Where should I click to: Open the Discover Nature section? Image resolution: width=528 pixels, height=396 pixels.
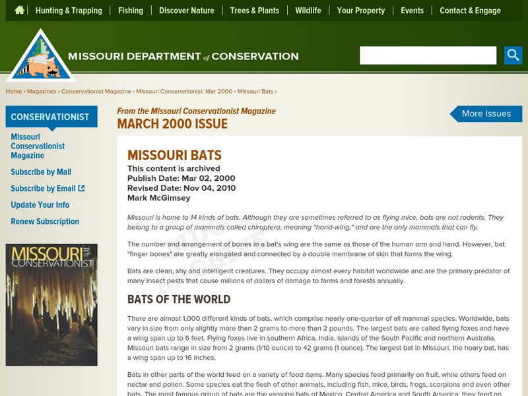(187, 11)
